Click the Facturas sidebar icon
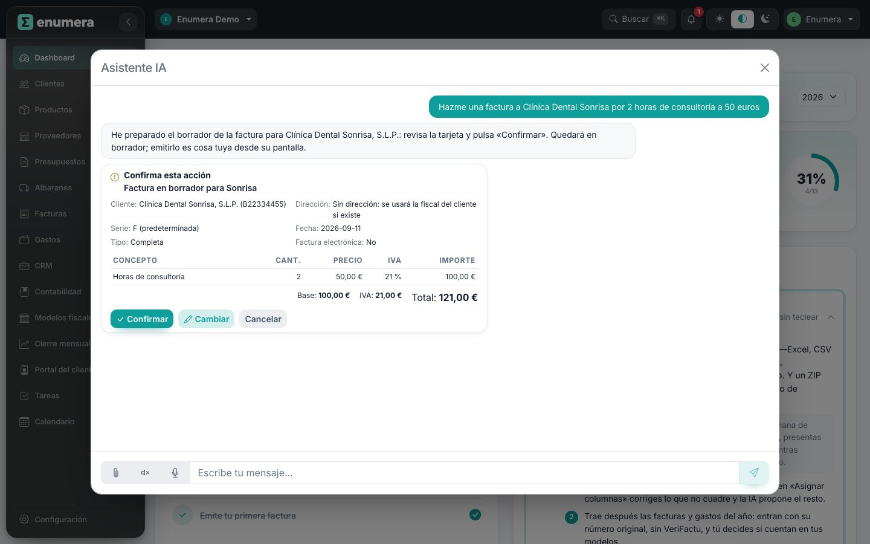This screenshot has height=544, width=870. coord(24,214)
